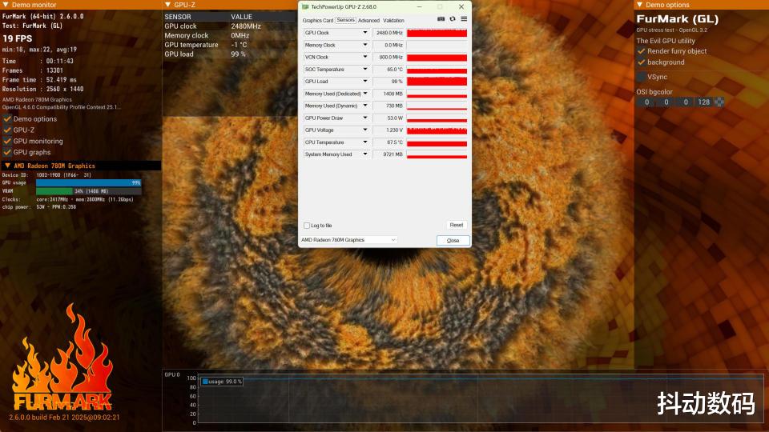Click the usage: 99.0 % graph legend
The width and height of the screenshot is (769, 432).
pyautogui.click(x=222, y=382)
